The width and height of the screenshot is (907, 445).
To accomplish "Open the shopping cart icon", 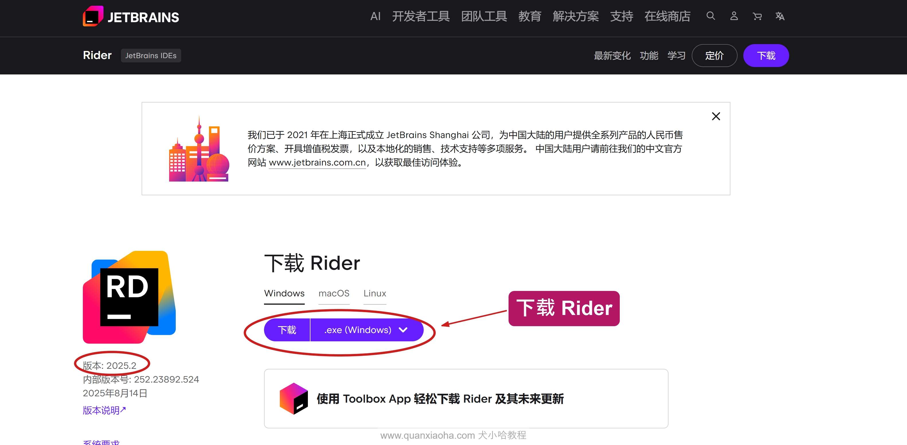I will pyautogui.click(x=757, y=16).
